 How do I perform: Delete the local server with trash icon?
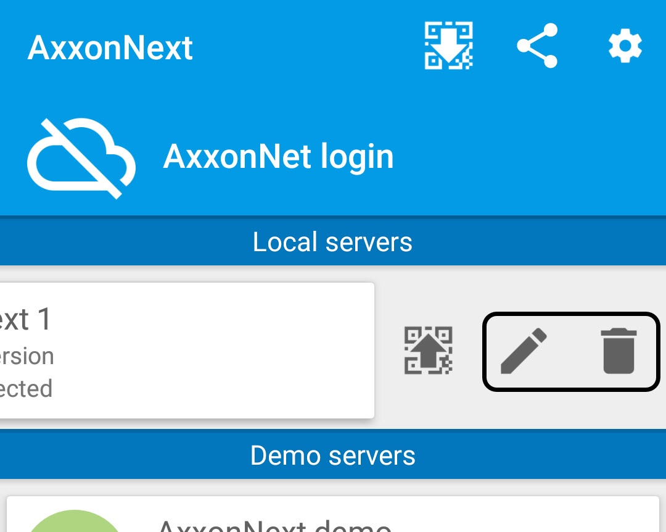tap(619, 351)
